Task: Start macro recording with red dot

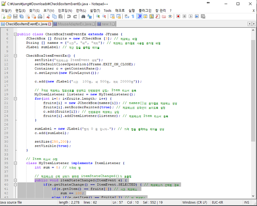Action: click(178, 17)
